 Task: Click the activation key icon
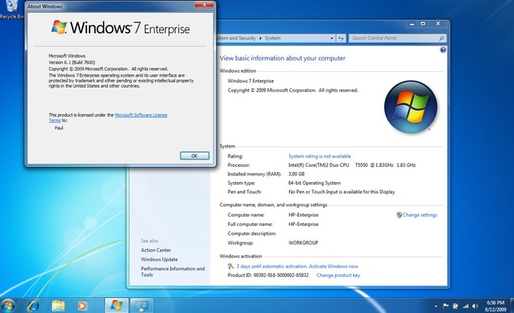[231, 266]
